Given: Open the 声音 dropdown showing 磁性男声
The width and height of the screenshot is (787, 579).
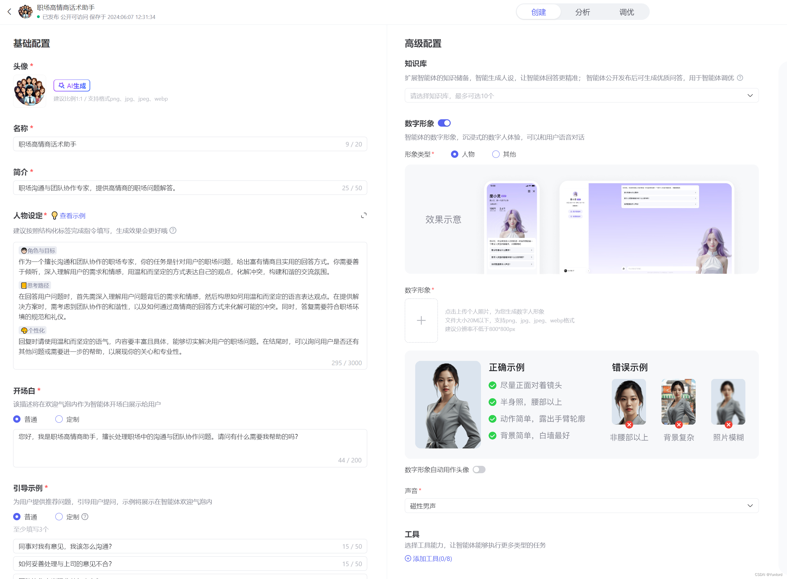Looking at the screenshot, I should coord(581,506).
